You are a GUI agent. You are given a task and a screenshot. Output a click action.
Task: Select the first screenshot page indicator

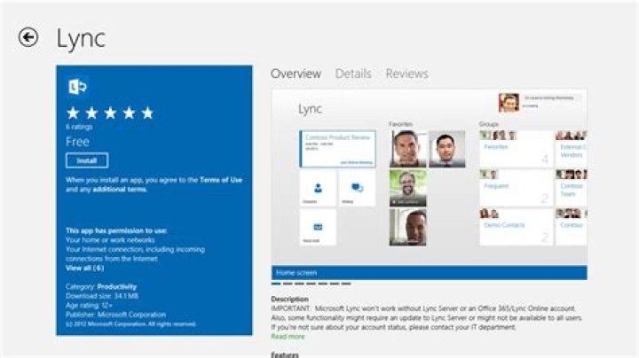tap(276, 284)
